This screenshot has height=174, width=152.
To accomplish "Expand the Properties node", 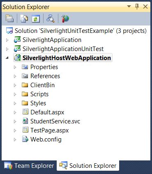I will [15, 67].
